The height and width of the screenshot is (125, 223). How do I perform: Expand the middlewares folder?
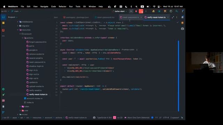18,22
